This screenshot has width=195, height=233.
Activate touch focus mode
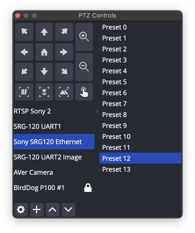84,92
